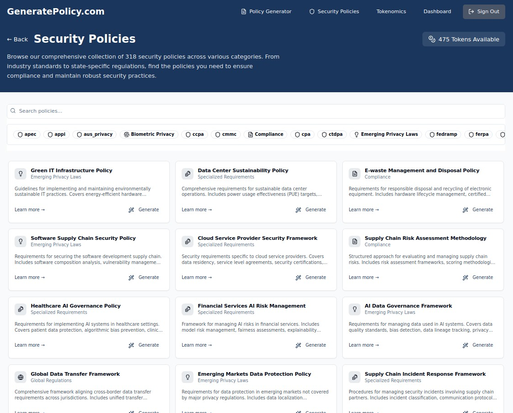513x413 pixels.
Task: Select the fedramp filter chip
Action: click(443, 134)
